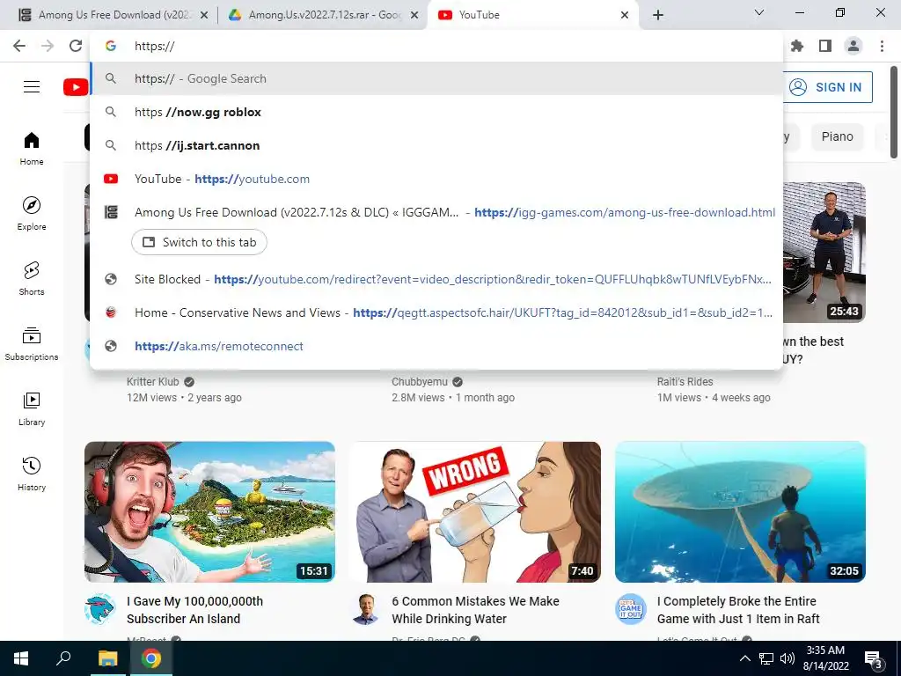Open Shorts in YouTube sidebar
The image size is (901, 676).
click(x=32, y=278)
